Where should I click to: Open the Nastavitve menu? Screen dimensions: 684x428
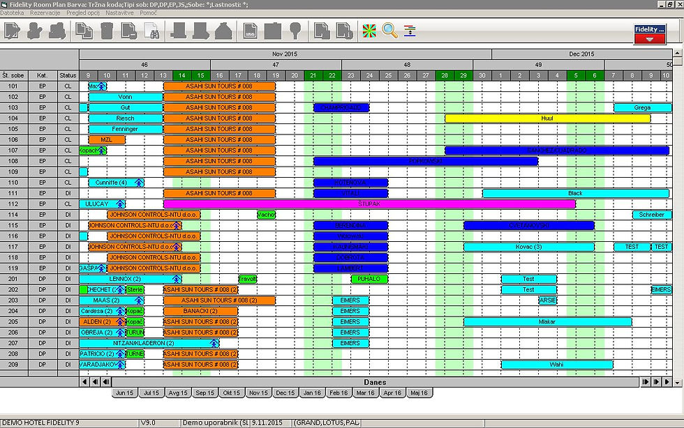(x=119, y=13)
